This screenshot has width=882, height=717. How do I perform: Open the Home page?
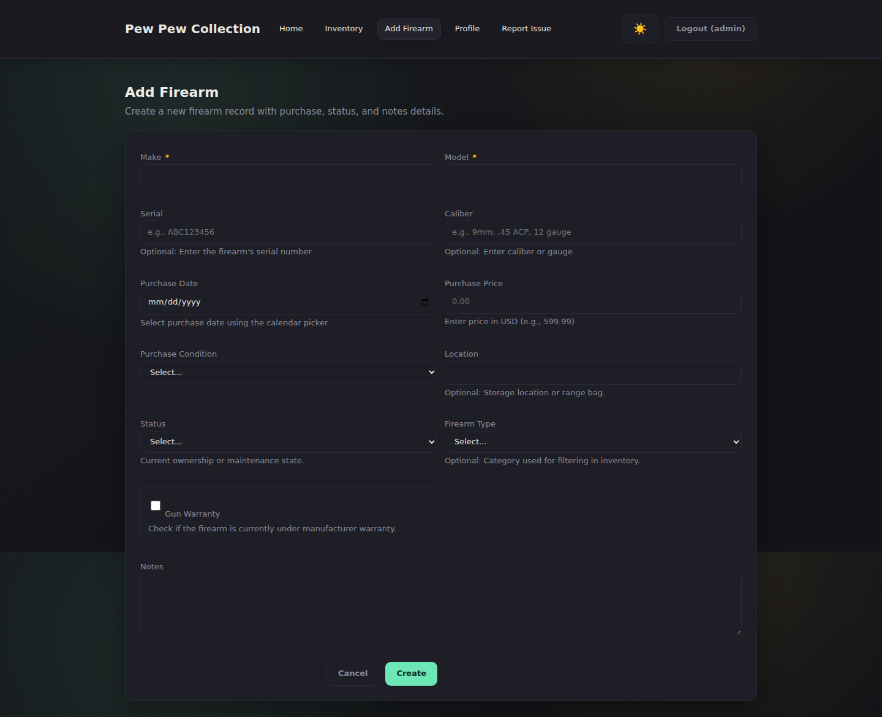[x=291, y=28]
